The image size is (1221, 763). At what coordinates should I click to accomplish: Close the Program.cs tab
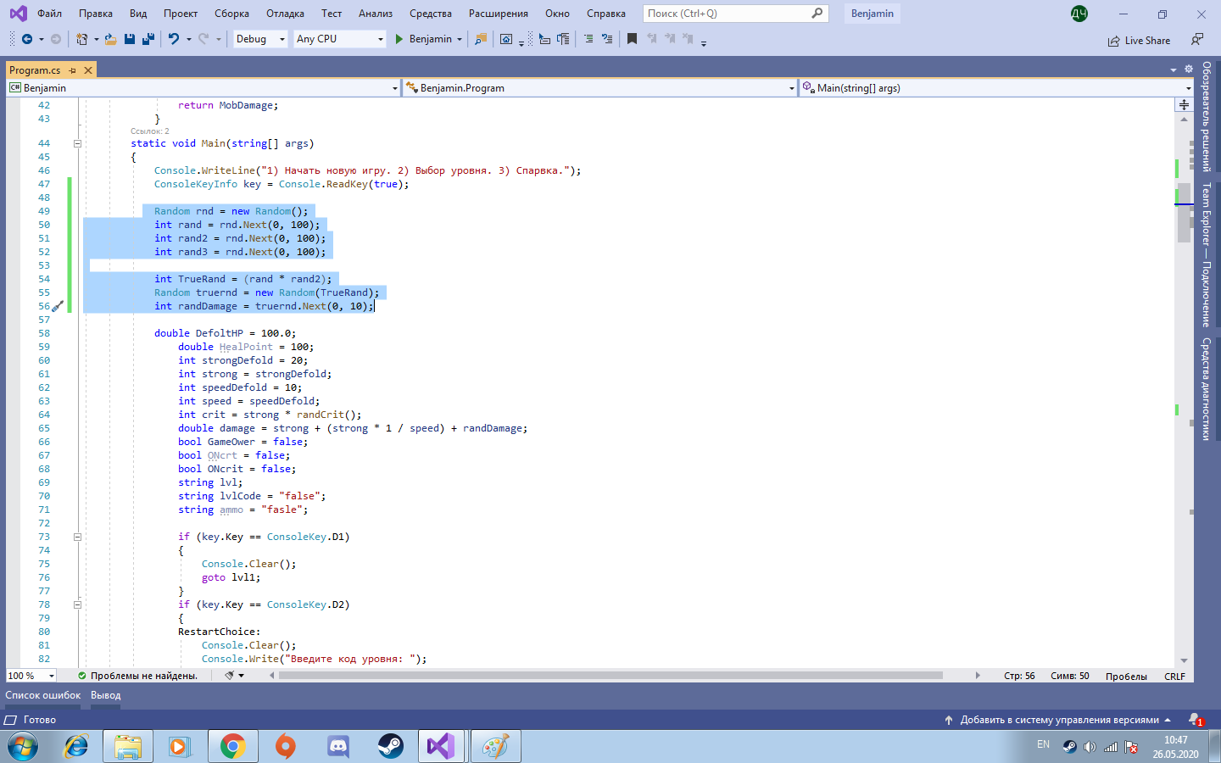tap(88, 70)
